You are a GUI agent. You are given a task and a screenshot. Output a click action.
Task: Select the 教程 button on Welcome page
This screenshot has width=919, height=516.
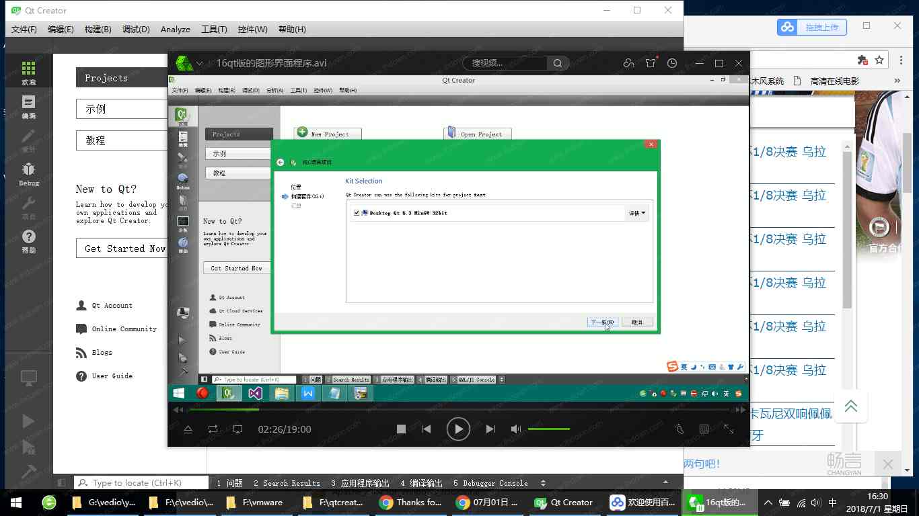[121, 140]
